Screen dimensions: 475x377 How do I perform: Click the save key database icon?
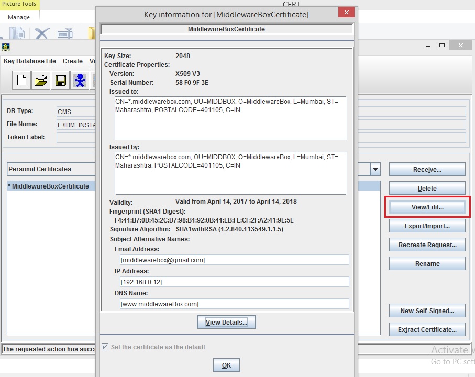pos(60,80)
